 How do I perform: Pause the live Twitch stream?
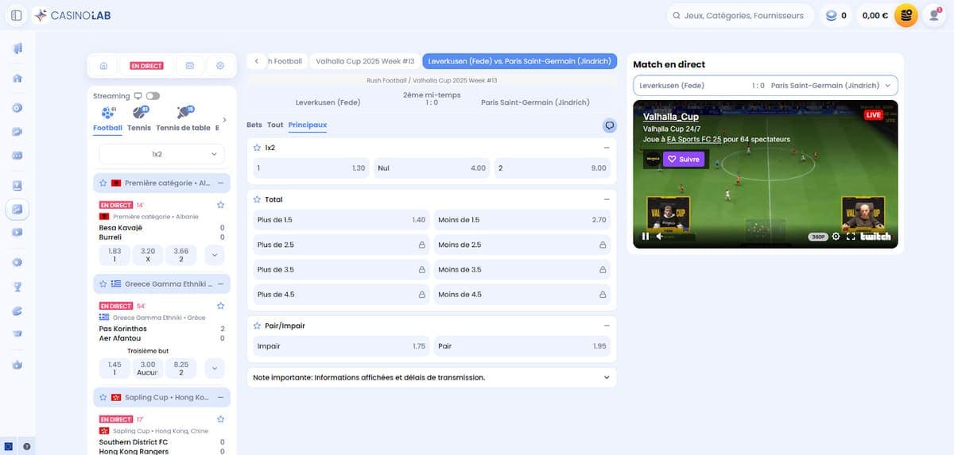tap(646, 237)
